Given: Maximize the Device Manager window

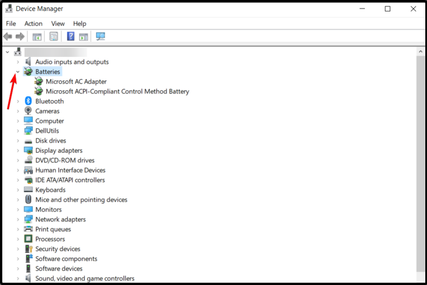Looking at the screenshot, I should [388, 9].
